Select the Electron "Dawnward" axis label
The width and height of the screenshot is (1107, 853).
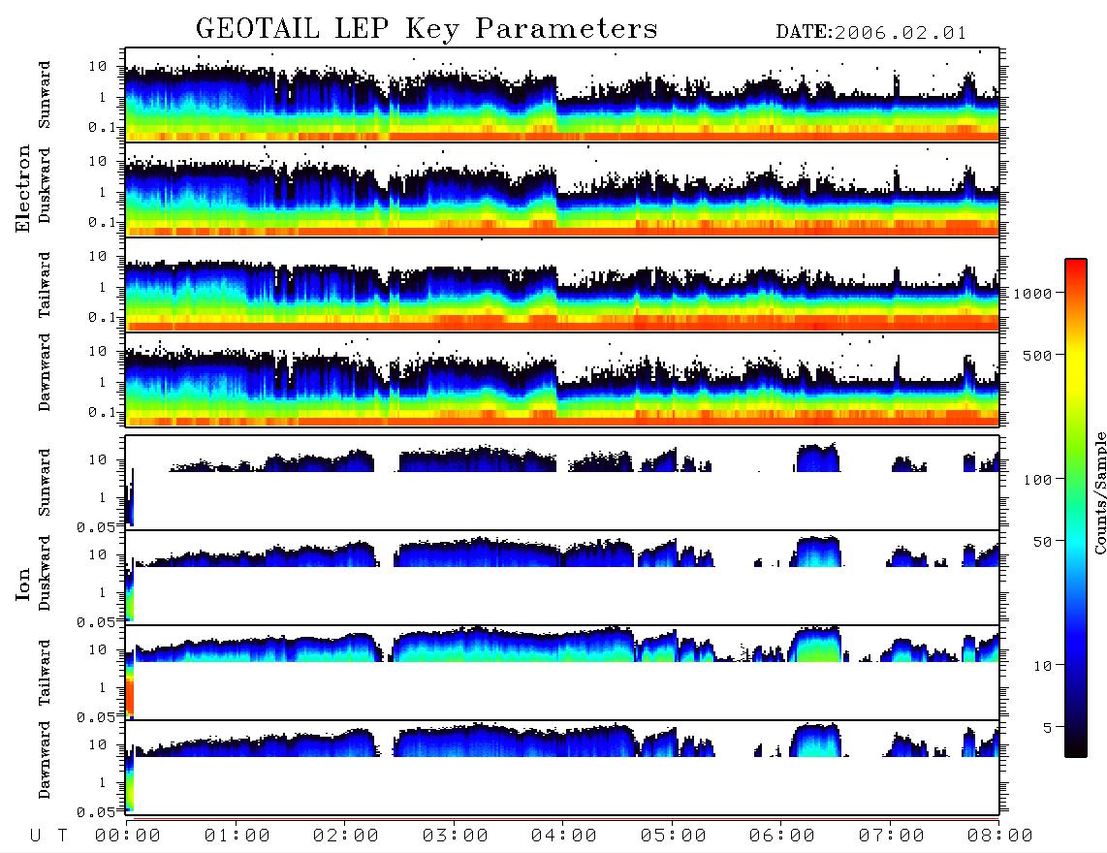coord(45,372)
